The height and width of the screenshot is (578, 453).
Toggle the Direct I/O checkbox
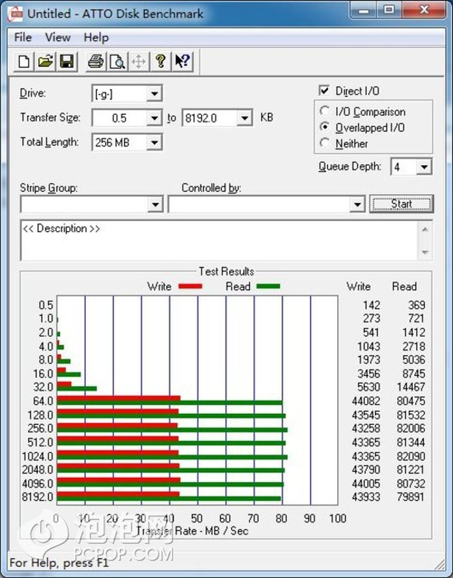tap(324, 91)
